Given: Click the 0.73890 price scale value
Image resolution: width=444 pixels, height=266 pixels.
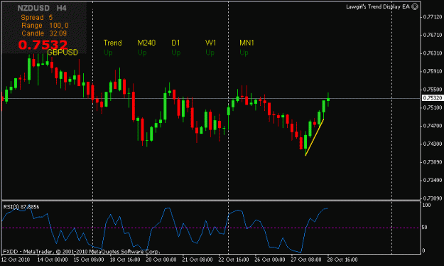Looking at the screenshot, I should [433, 162].
